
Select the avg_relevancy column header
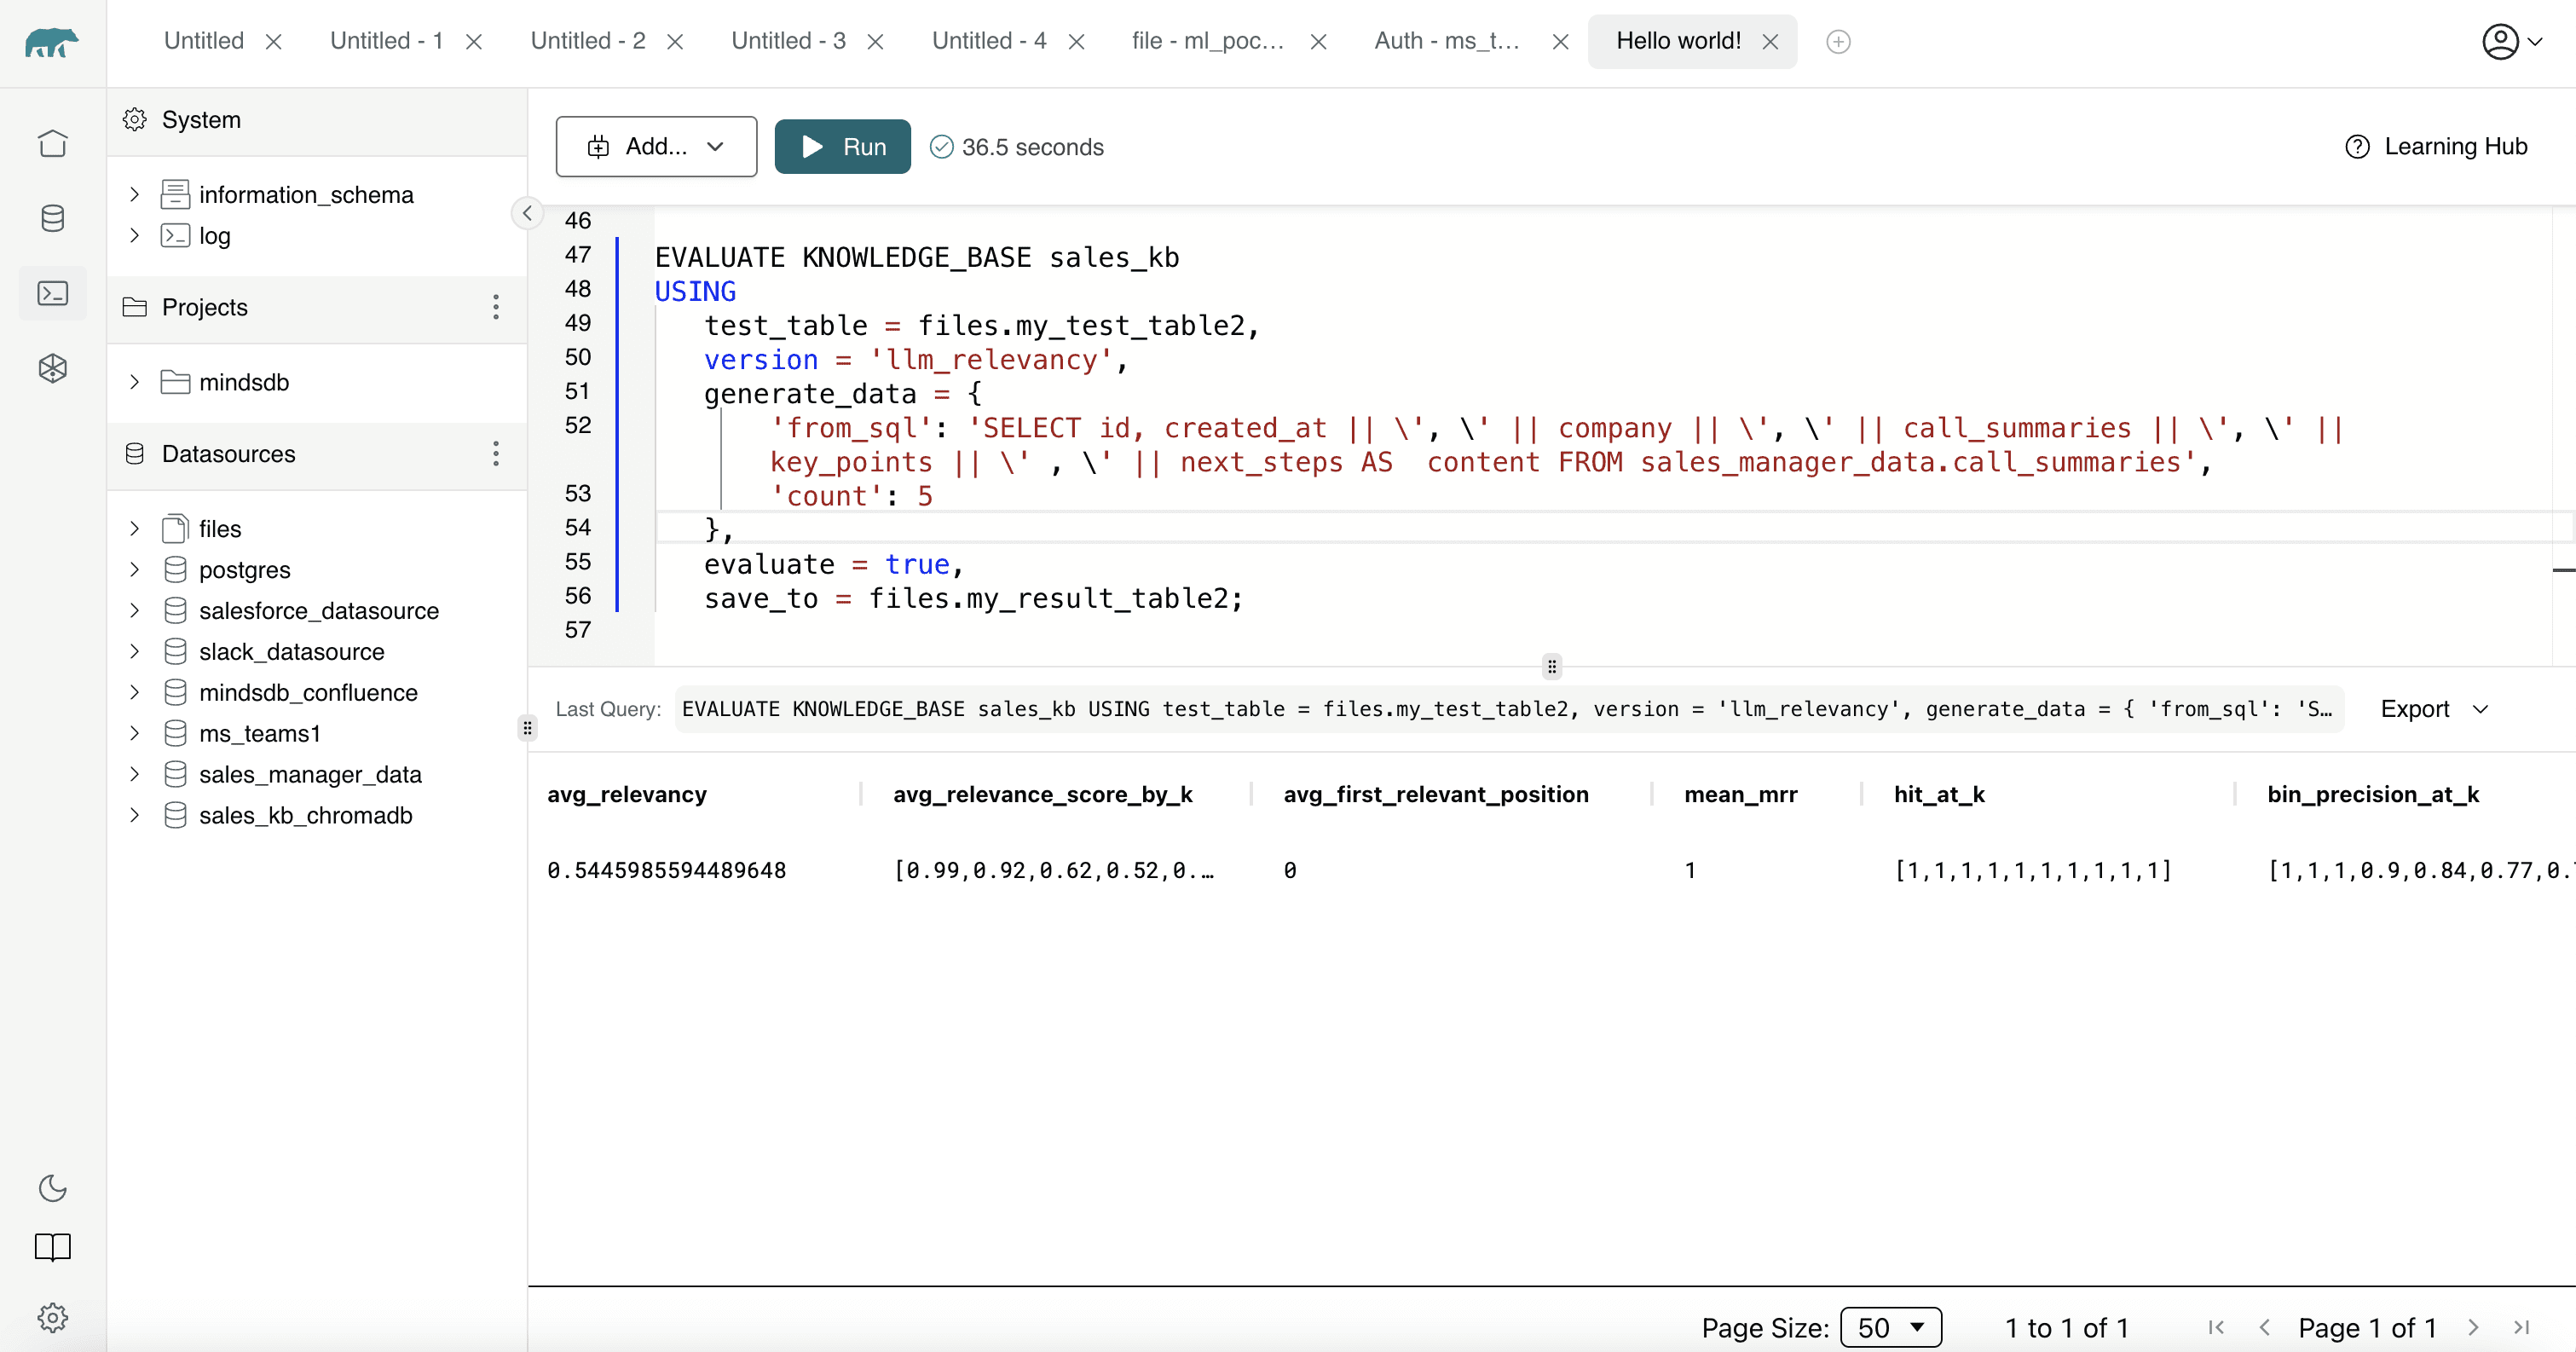pyautogui.click(x=627, y=794)
